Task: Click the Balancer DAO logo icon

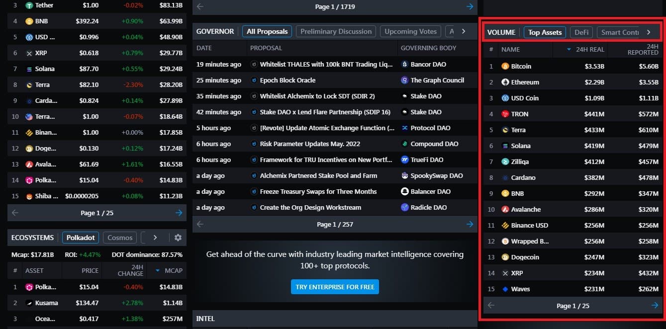Action: [405, 191]
